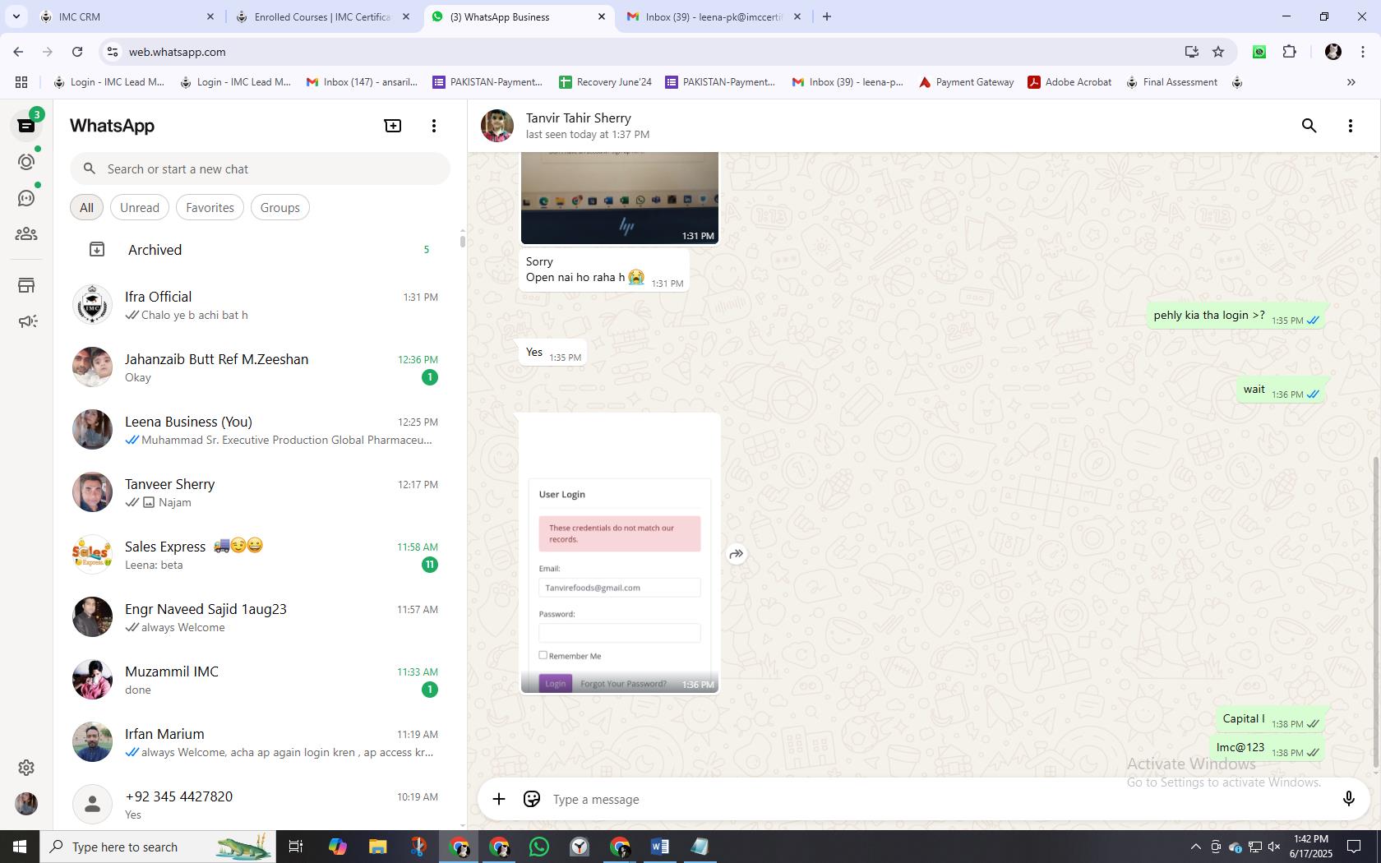1381x863 pixels.
Task: Open the +92 345 4427820 chat
Action: pyautogui.click(x=260, y=803)
